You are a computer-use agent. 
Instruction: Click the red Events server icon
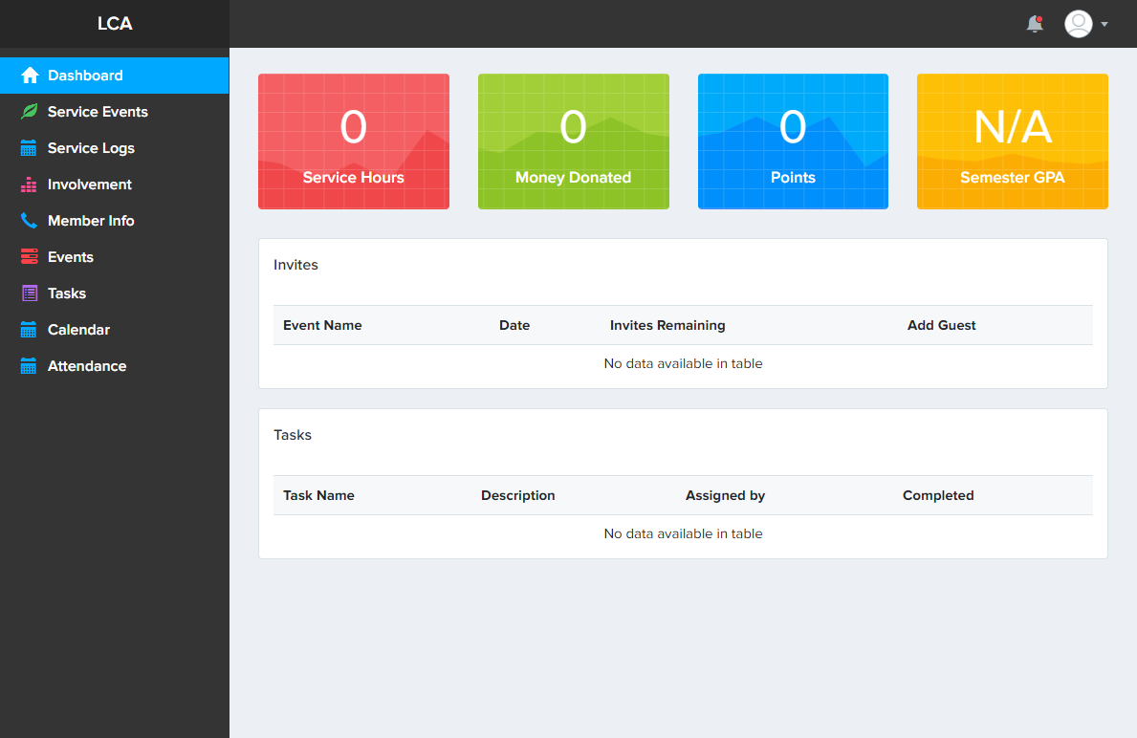point(29,256)
